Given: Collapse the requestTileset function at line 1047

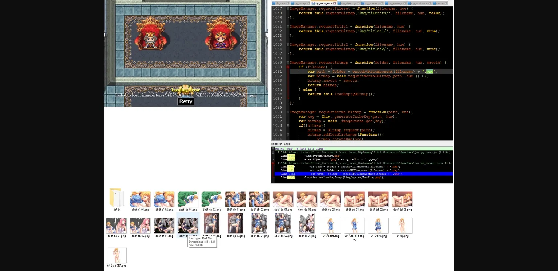Looking at the screenshot, I should click(x=288, y=8).
